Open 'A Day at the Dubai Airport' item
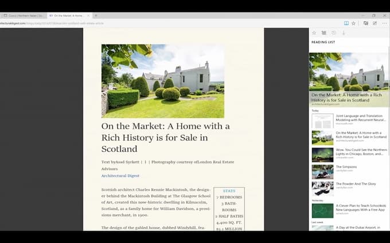 tap(349, 228)
